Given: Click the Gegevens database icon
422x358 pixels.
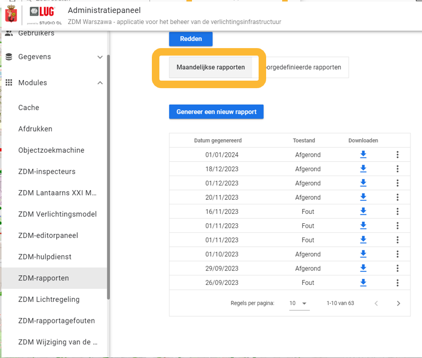Looking at the screenshot, I should click(x=9, y=57).
